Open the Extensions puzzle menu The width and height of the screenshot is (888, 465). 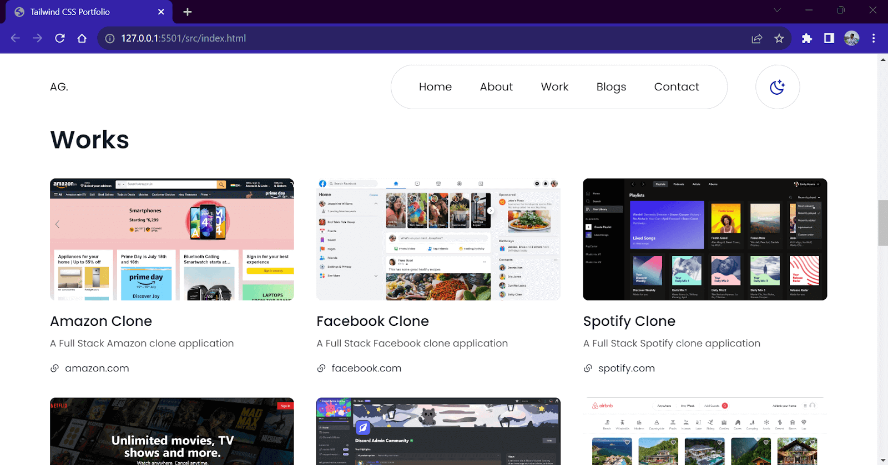click(x=807, y=38)
